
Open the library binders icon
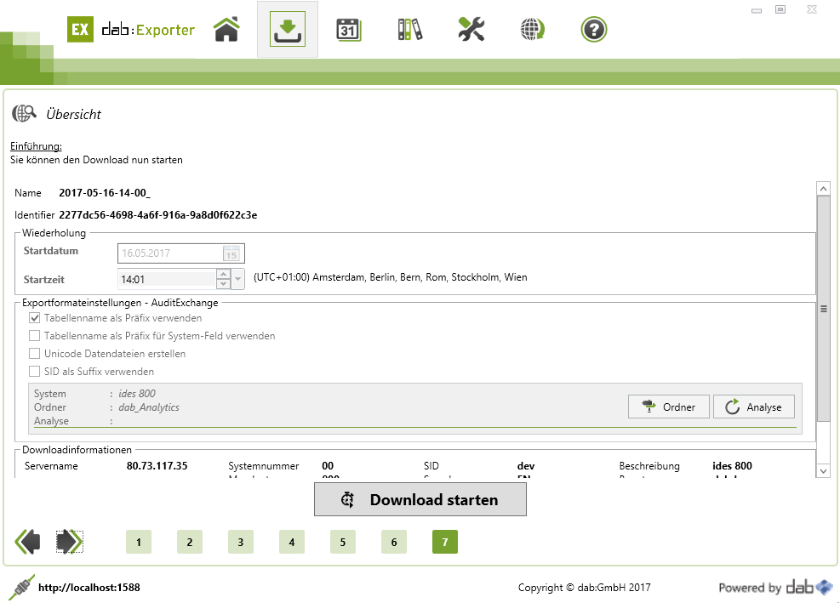point(410,30)
